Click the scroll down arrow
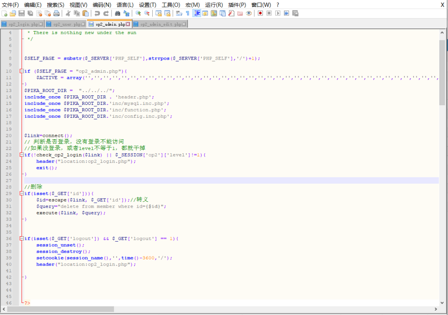Viewport: 448px width, 315px height. (442, 303)
